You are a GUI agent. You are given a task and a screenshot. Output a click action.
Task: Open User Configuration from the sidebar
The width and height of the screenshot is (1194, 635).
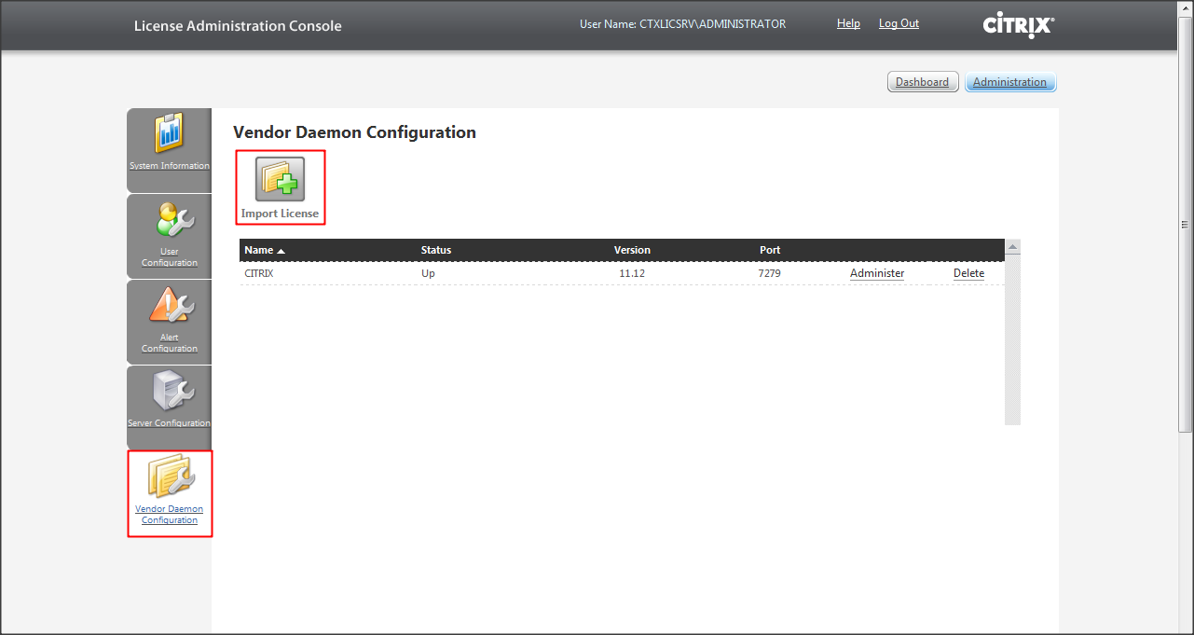(170, 222)
